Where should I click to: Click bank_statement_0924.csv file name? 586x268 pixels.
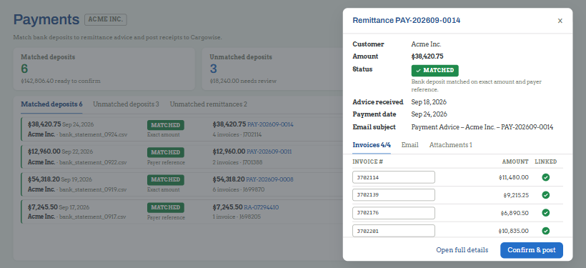coord(93,134)
